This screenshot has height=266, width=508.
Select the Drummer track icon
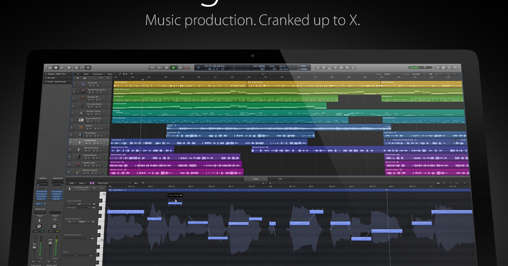[x=83, y=84]
